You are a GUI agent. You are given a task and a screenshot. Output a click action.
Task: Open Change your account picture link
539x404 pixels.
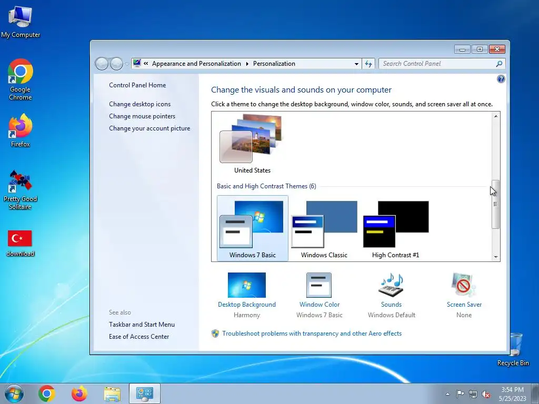149,128
